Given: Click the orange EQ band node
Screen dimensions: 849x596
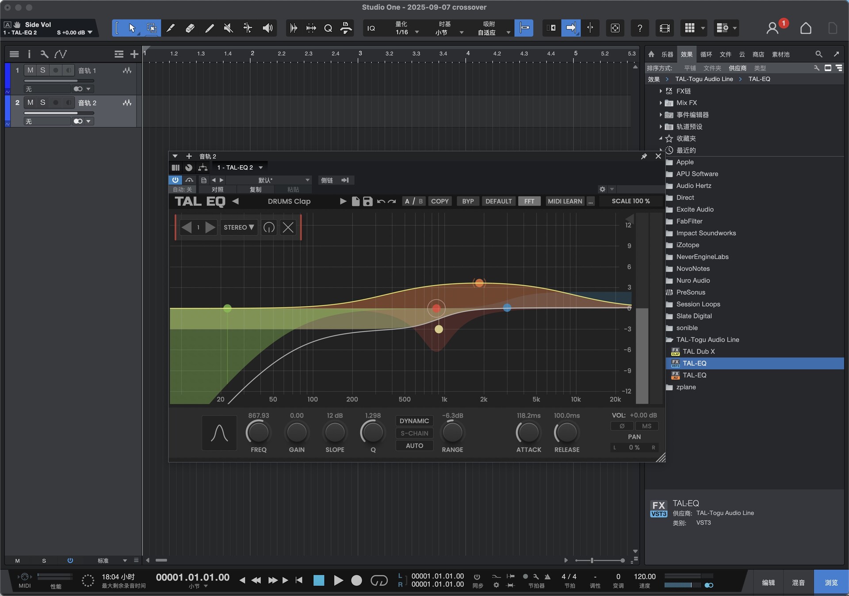Looking at the screenshot, I should pos(479,283).
